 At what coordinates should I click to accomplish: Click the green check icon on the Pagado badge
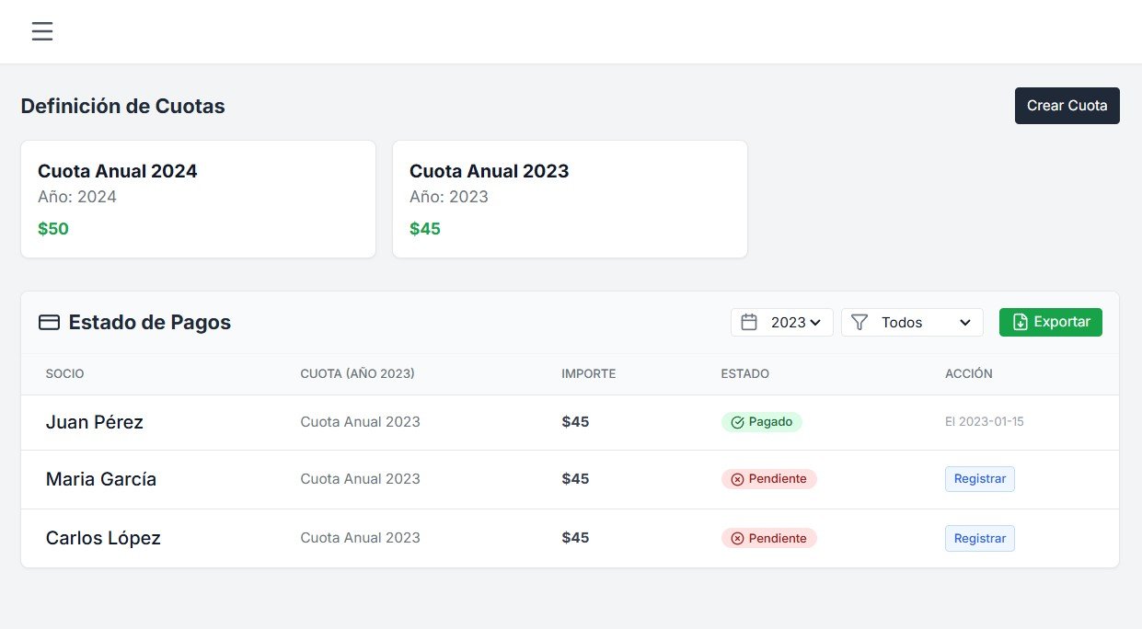tap(736, 421)
